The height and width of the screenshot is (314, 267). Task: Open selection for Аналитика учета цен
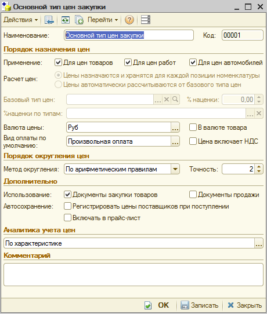coord(259,243)
